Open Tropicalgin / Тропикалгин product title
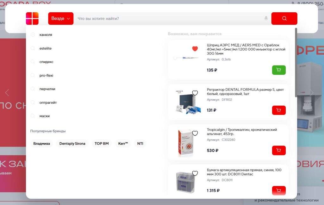The height and width of the screenshot is (205, 324). (x=242, y=132)
